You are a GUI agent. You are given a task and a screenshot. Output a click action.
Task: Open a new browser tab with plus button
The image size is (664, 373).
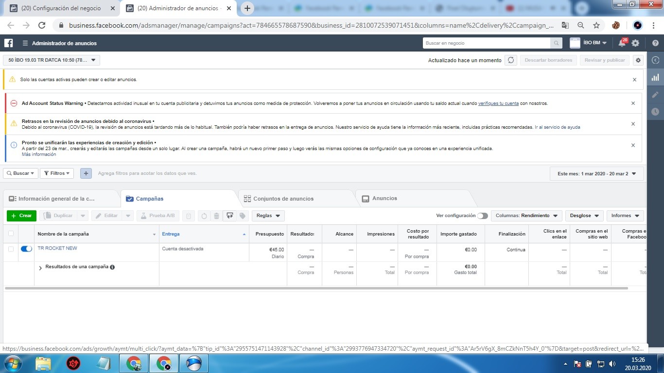pyautogui.click(x=247, y=8)
